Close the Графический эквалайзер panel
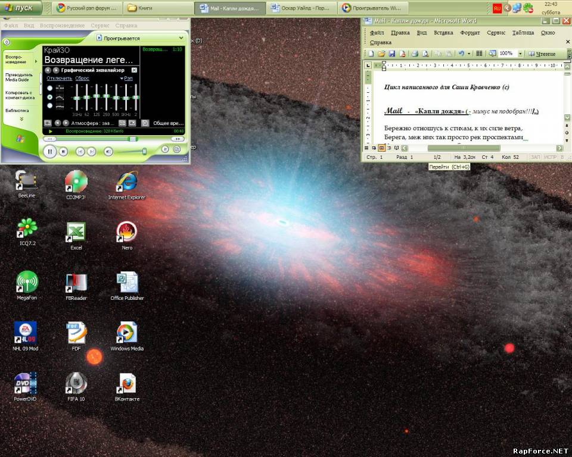This screenshot has height=457, width=572. coord(134,70)
